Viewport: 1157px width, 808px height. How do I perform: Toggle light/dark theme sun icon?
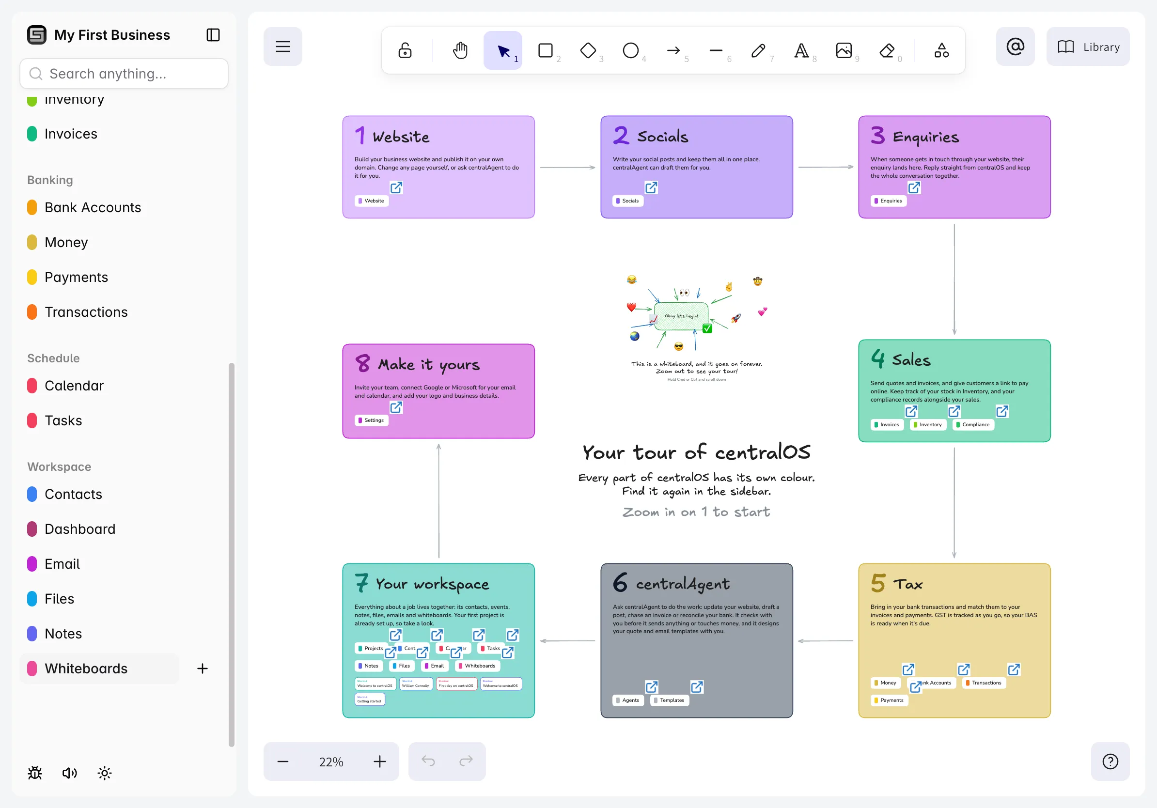tap(104, 773)
